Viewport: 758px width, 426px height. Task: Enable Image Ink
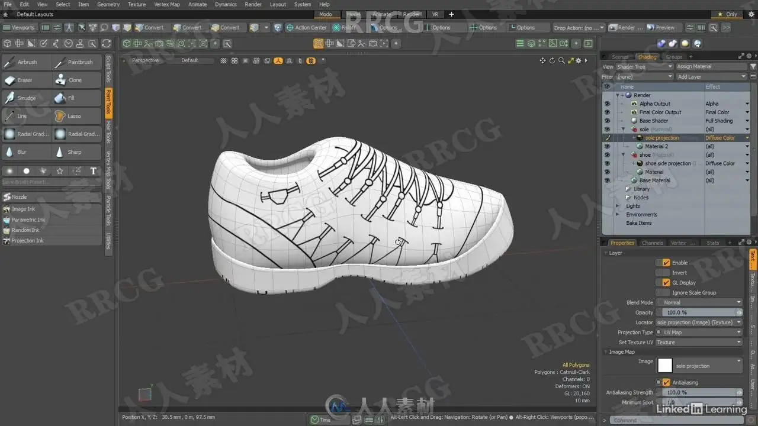point(52,209)
